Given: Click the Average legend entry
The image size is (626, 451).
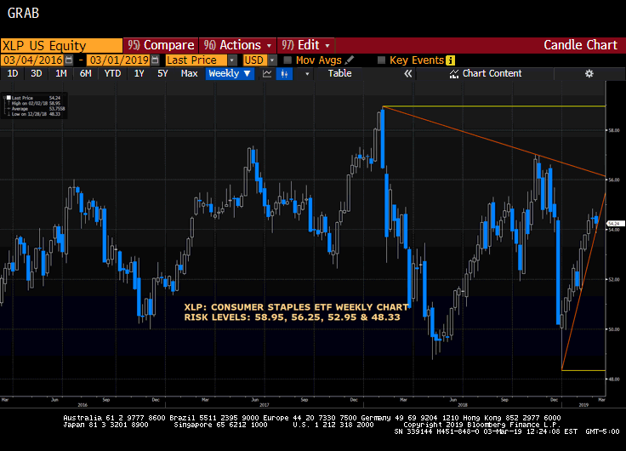Looking at the screenshot, I should (x=38, y=109).
